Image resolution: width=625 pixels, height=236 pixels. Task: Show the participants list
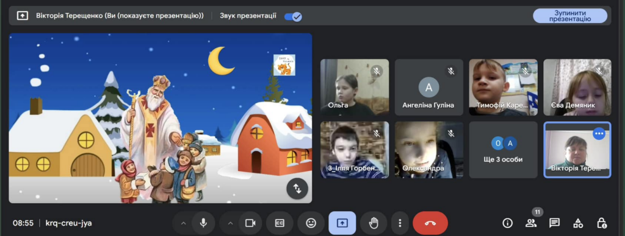(x=531, y=223)
